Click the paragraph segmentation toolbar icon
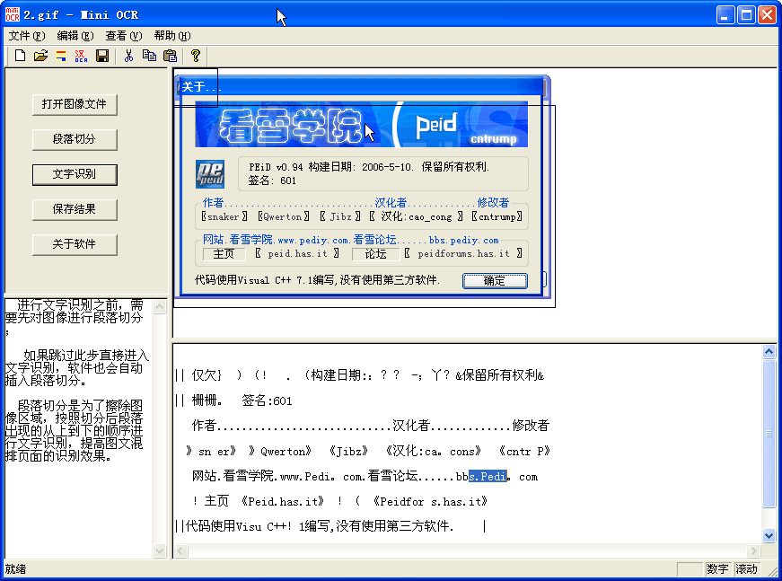This screenshot has width=782, height=581. point(61,56)
